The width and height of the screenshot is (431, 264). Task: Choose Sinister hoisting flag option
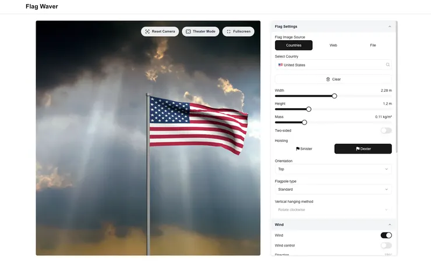(304, 149)
